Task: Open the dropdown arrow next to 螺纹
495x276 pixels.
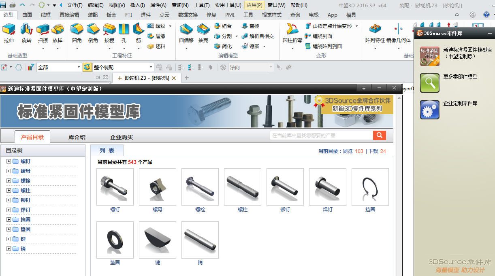Action: point(170,26)
